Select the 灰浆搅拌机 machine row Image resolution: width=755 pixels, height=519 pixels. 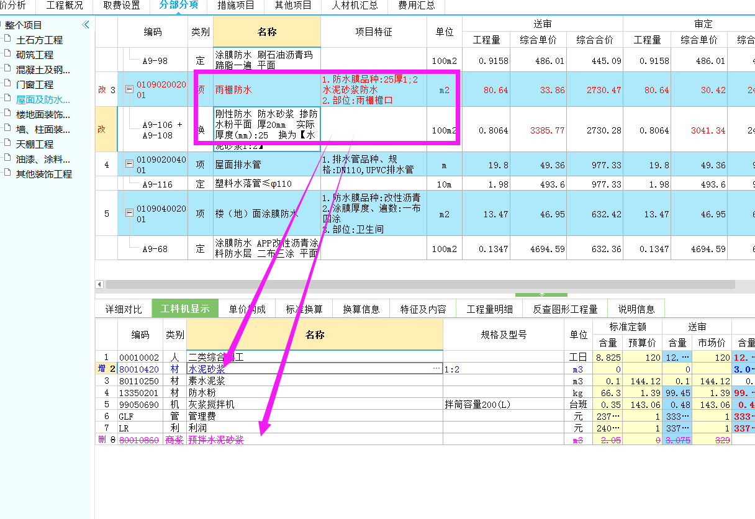coord(315,404)
